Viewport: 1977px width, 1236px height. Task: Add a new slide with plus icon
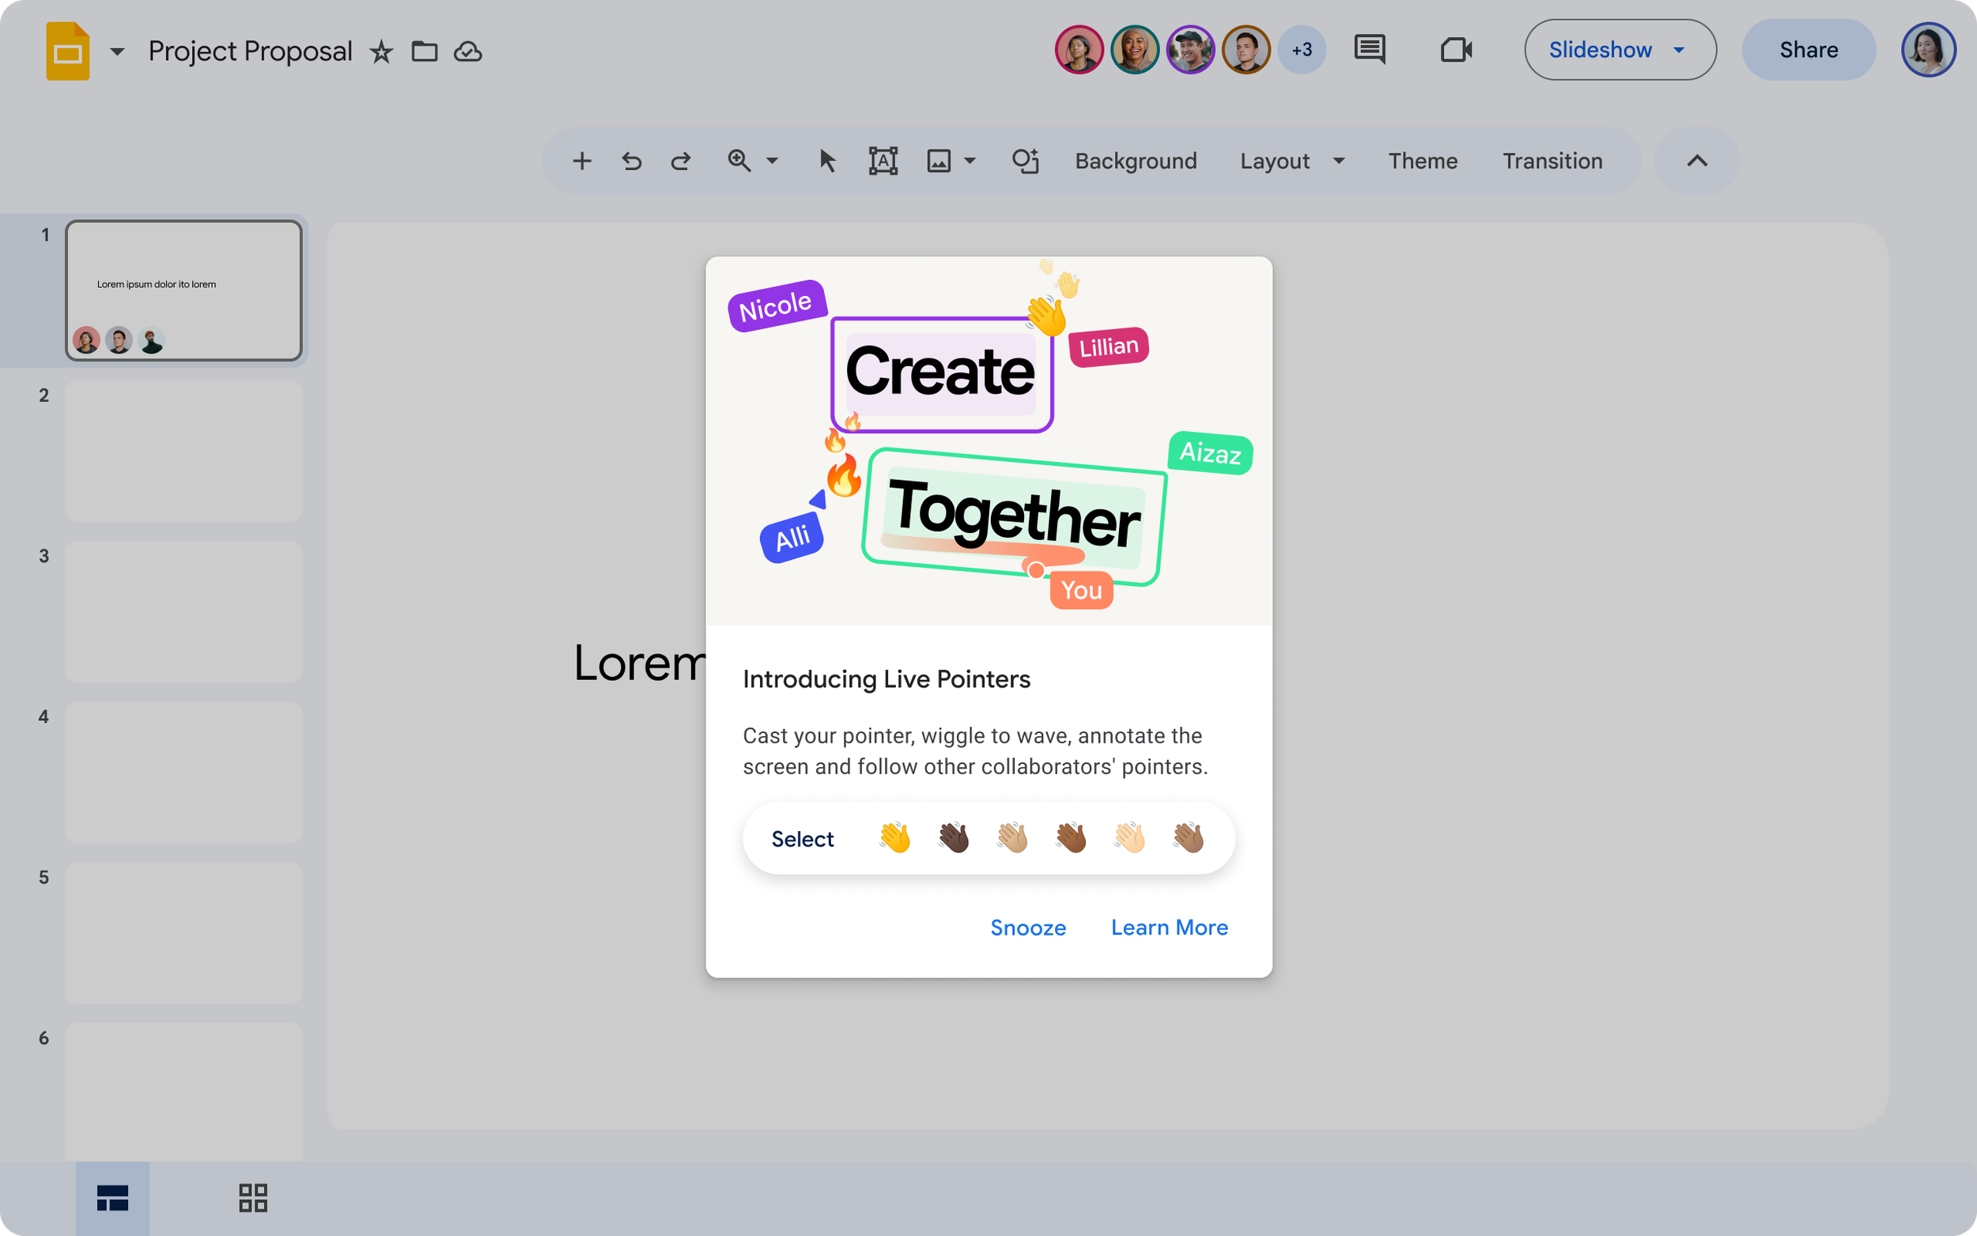[x=582, y=161]
